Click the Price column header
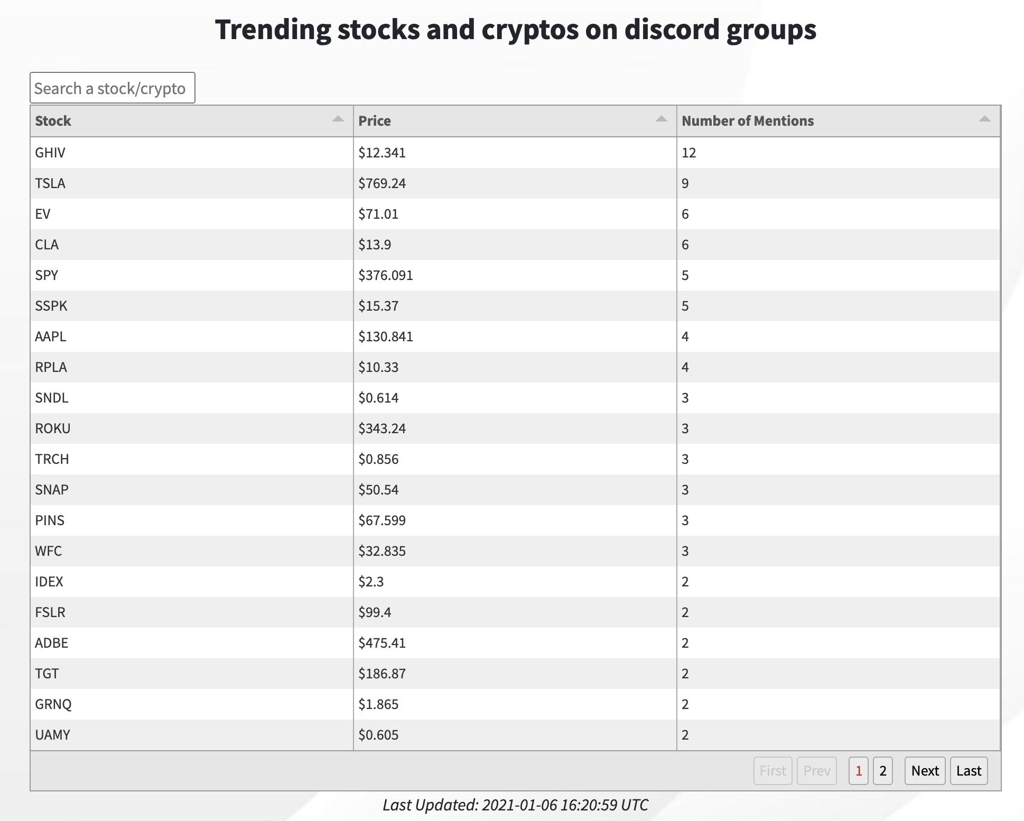The width and height of the screenshot is (1024, 821). click(515, 121)
